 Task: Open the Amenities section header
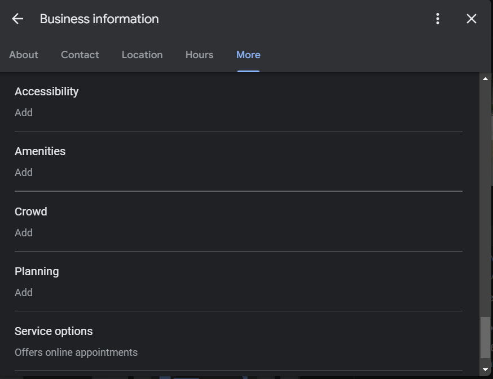coord(40,151)
